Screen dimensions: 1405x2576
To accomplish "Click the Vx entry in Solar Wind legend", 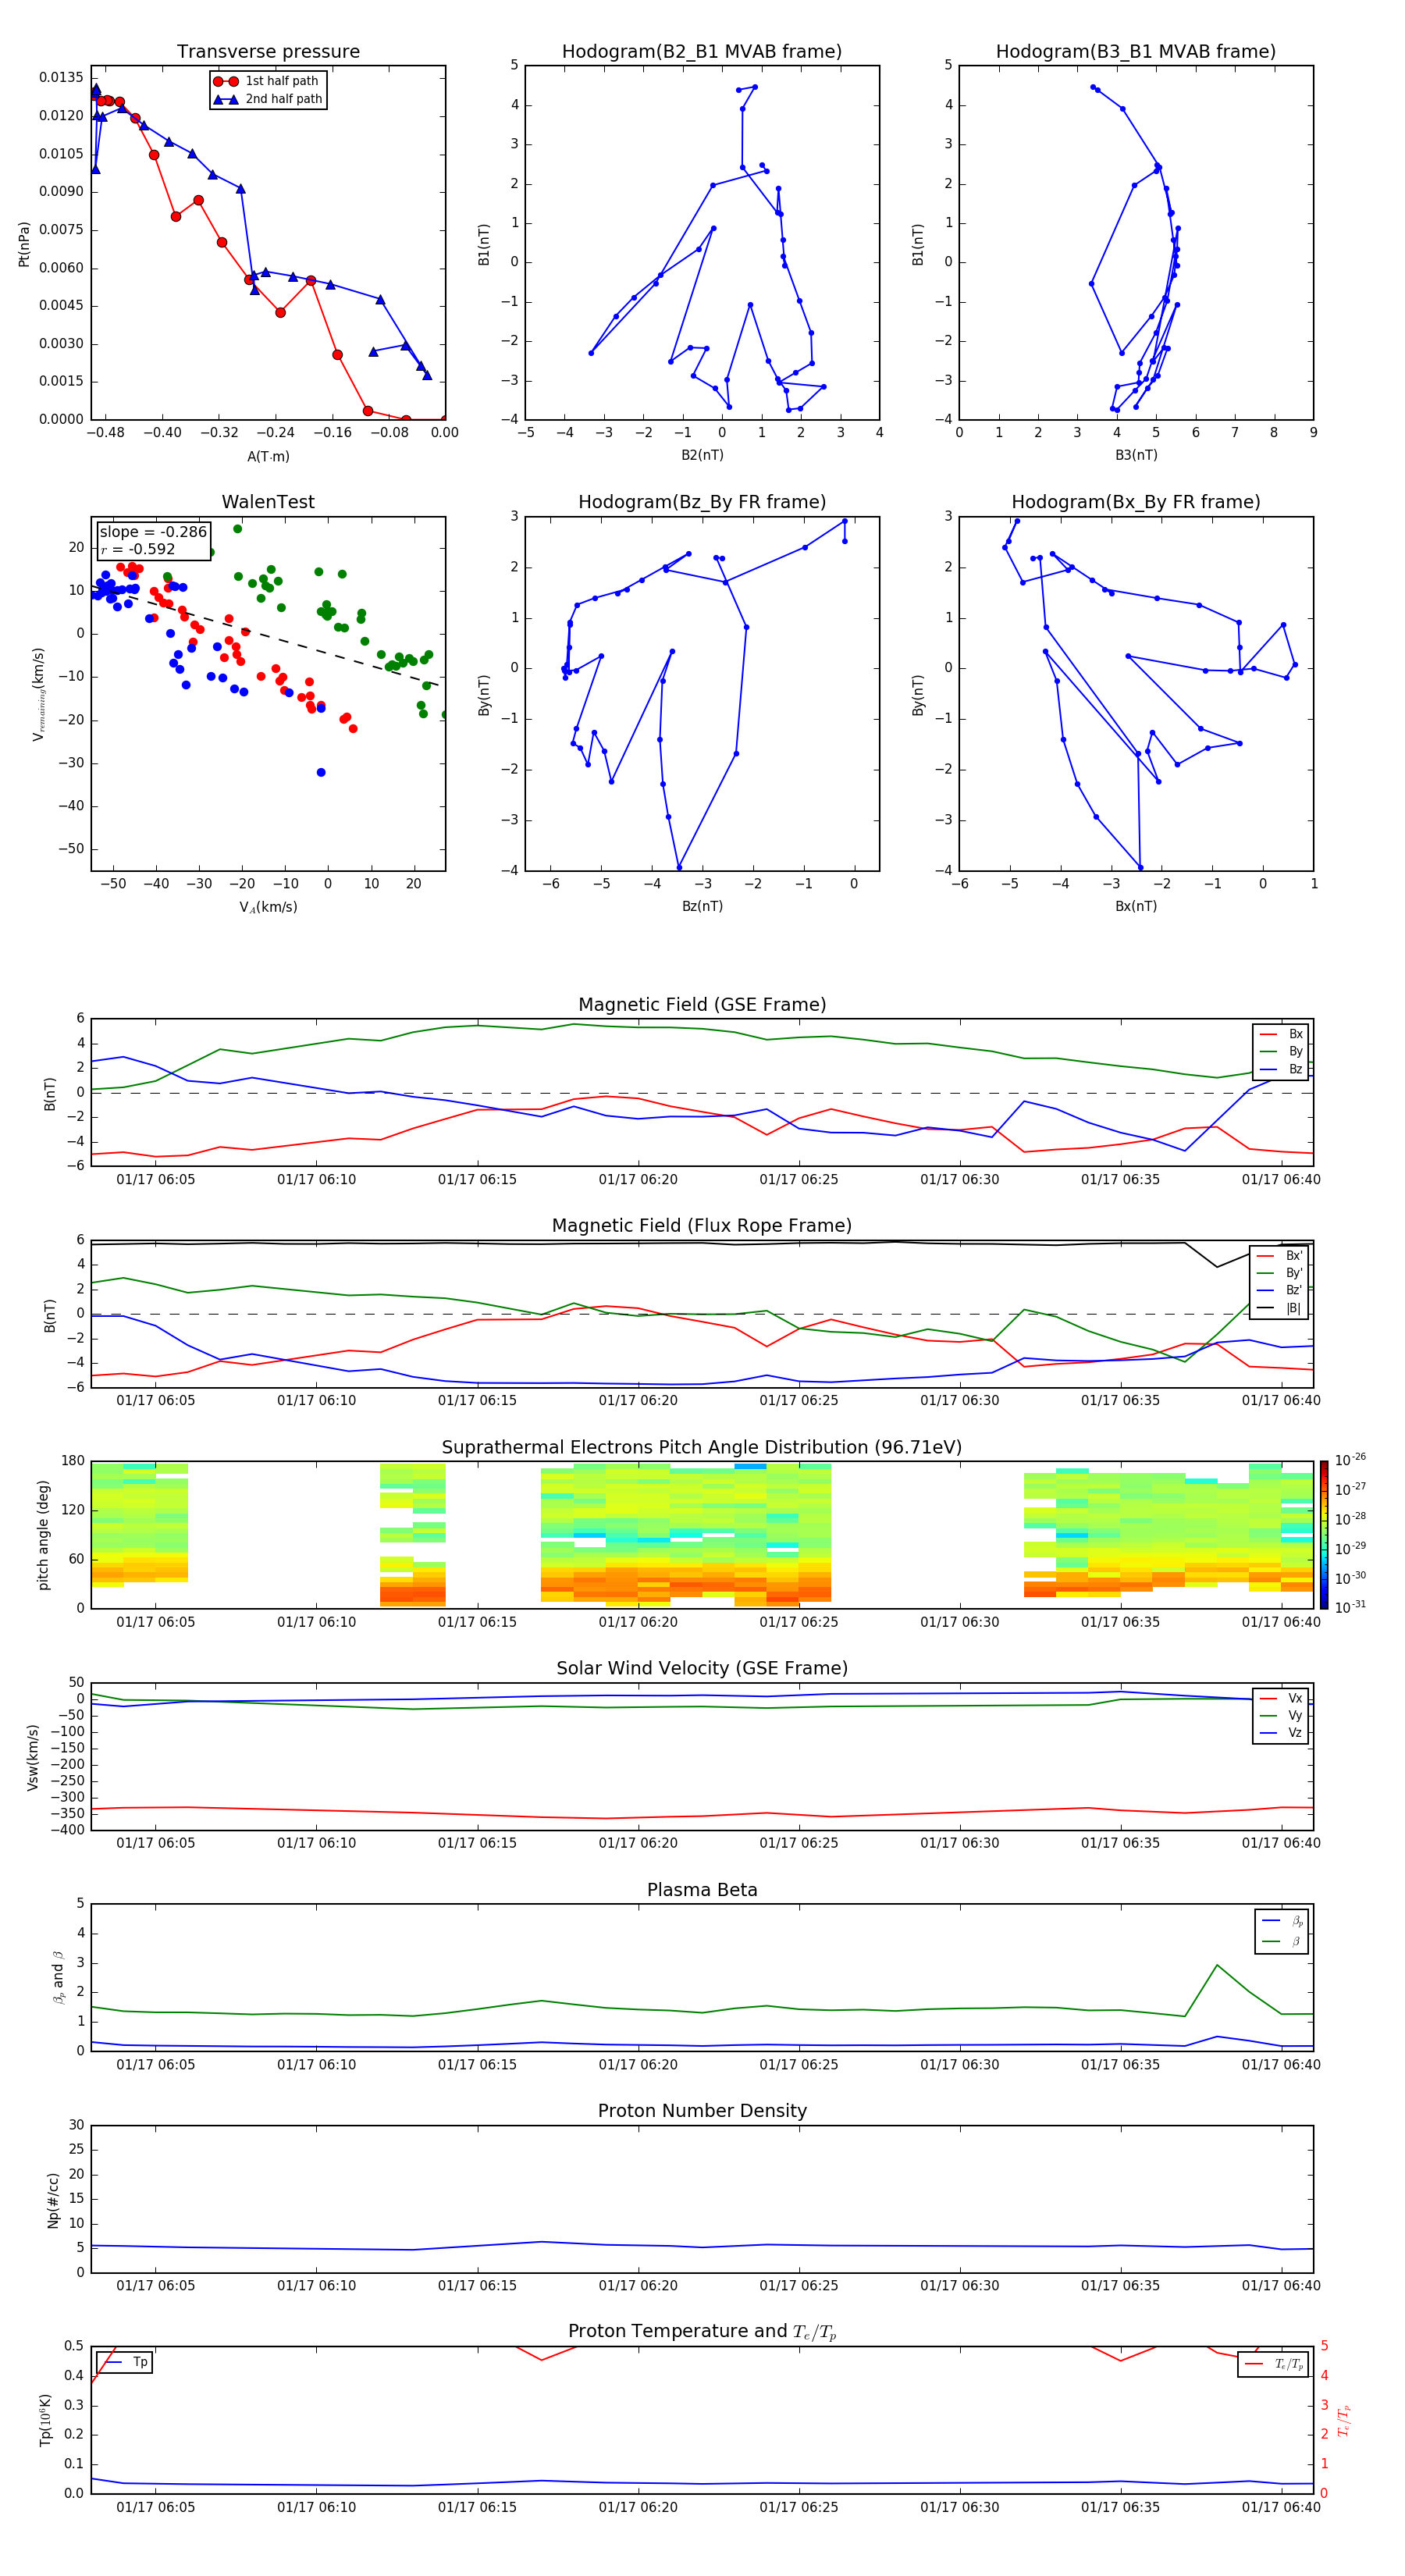I will (1281, 1698).
